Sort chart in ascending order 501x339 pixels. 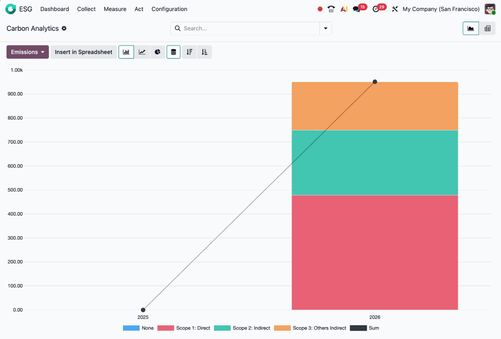pos(204,52)
